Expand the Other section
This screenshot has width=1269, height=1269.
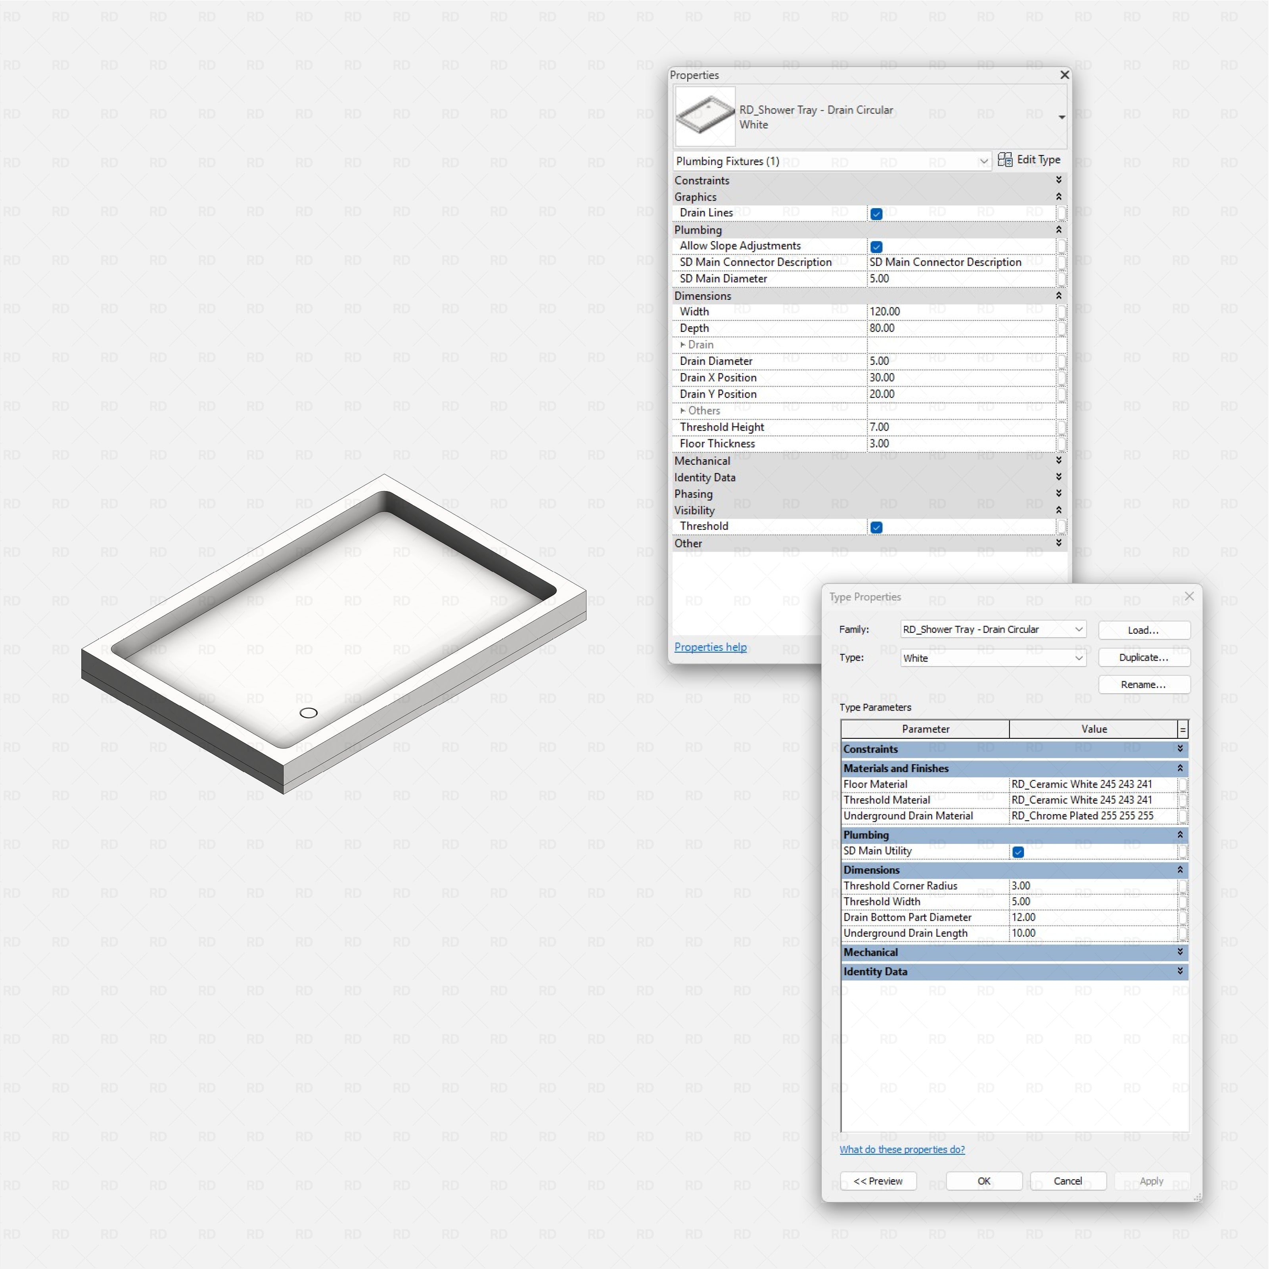[x=1058, y=543]
